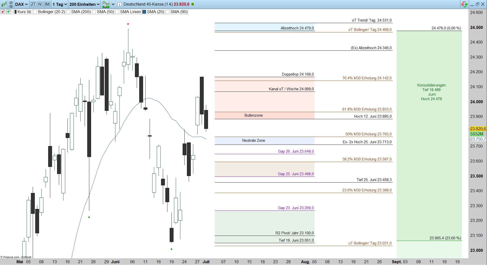Close the chart window
The image size is (487, 265).
[x=483, y=4]
